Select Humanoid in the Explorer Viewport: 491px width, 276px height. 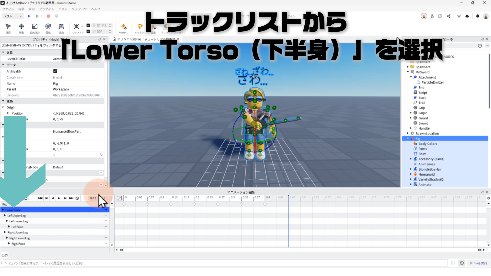pyautogui.click(x=426, y=174)
